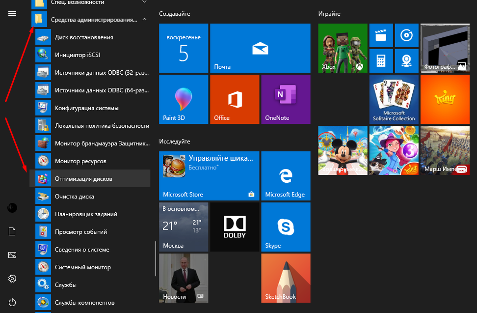Open the Dolby tile

[235, 227]
